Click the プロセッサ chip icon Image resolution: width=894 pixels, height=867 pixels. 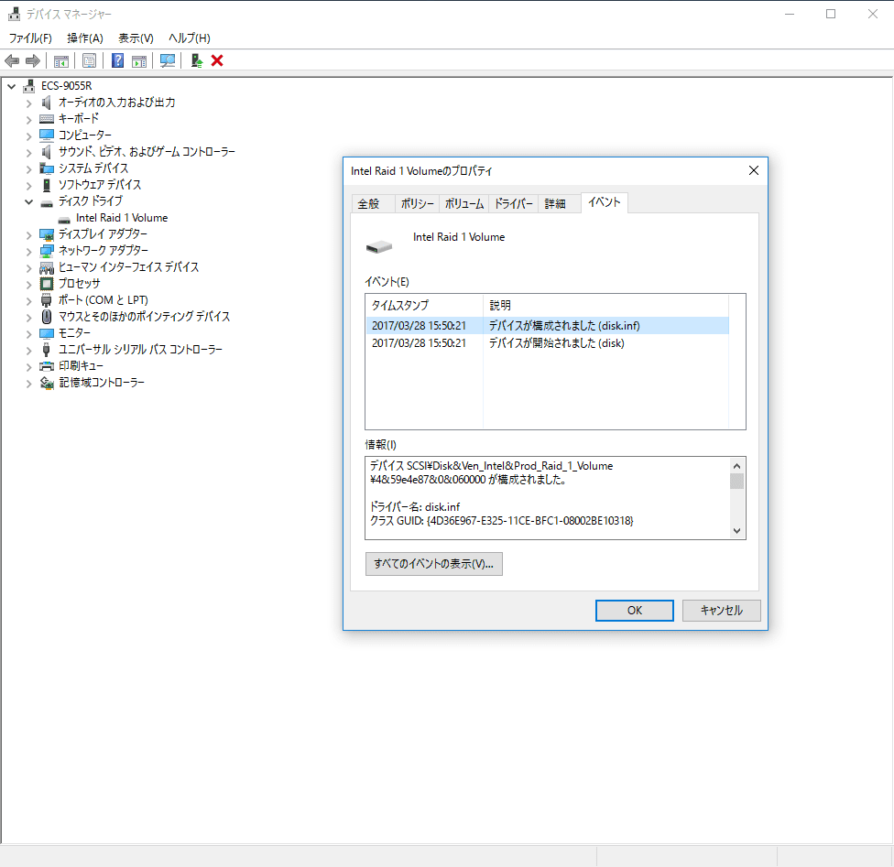tap(47, 284)
